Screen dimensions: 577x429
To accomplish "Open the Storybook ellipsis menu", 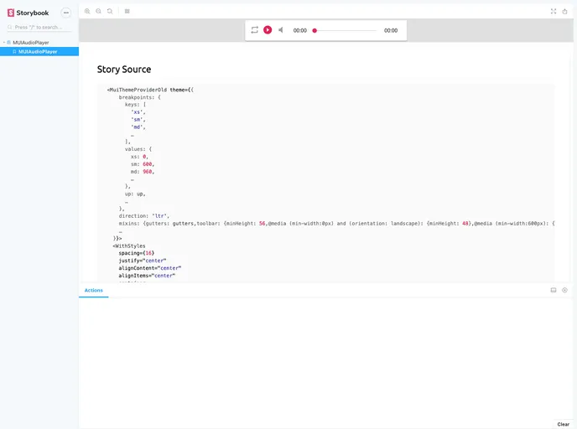I will pyautogui.click(x=66, y=13).
